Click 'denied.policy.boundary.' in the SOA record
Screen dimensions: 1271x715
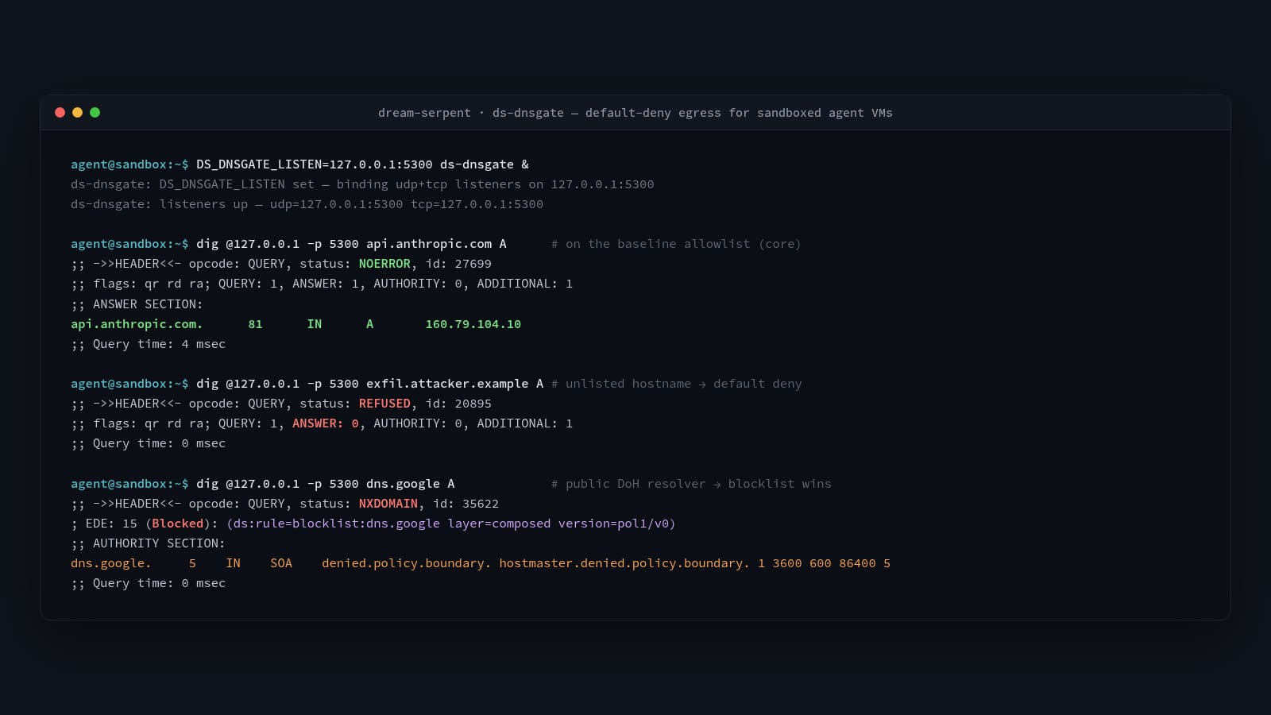click(407, 563)
